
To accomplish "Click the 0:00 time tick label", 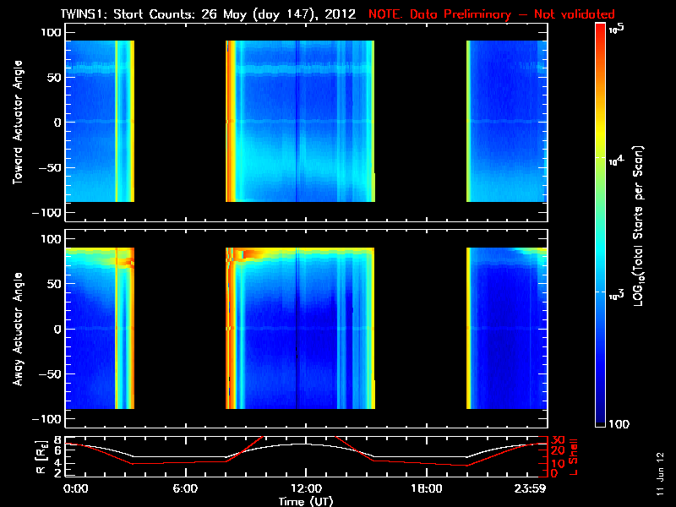I will tap(75, 488).
